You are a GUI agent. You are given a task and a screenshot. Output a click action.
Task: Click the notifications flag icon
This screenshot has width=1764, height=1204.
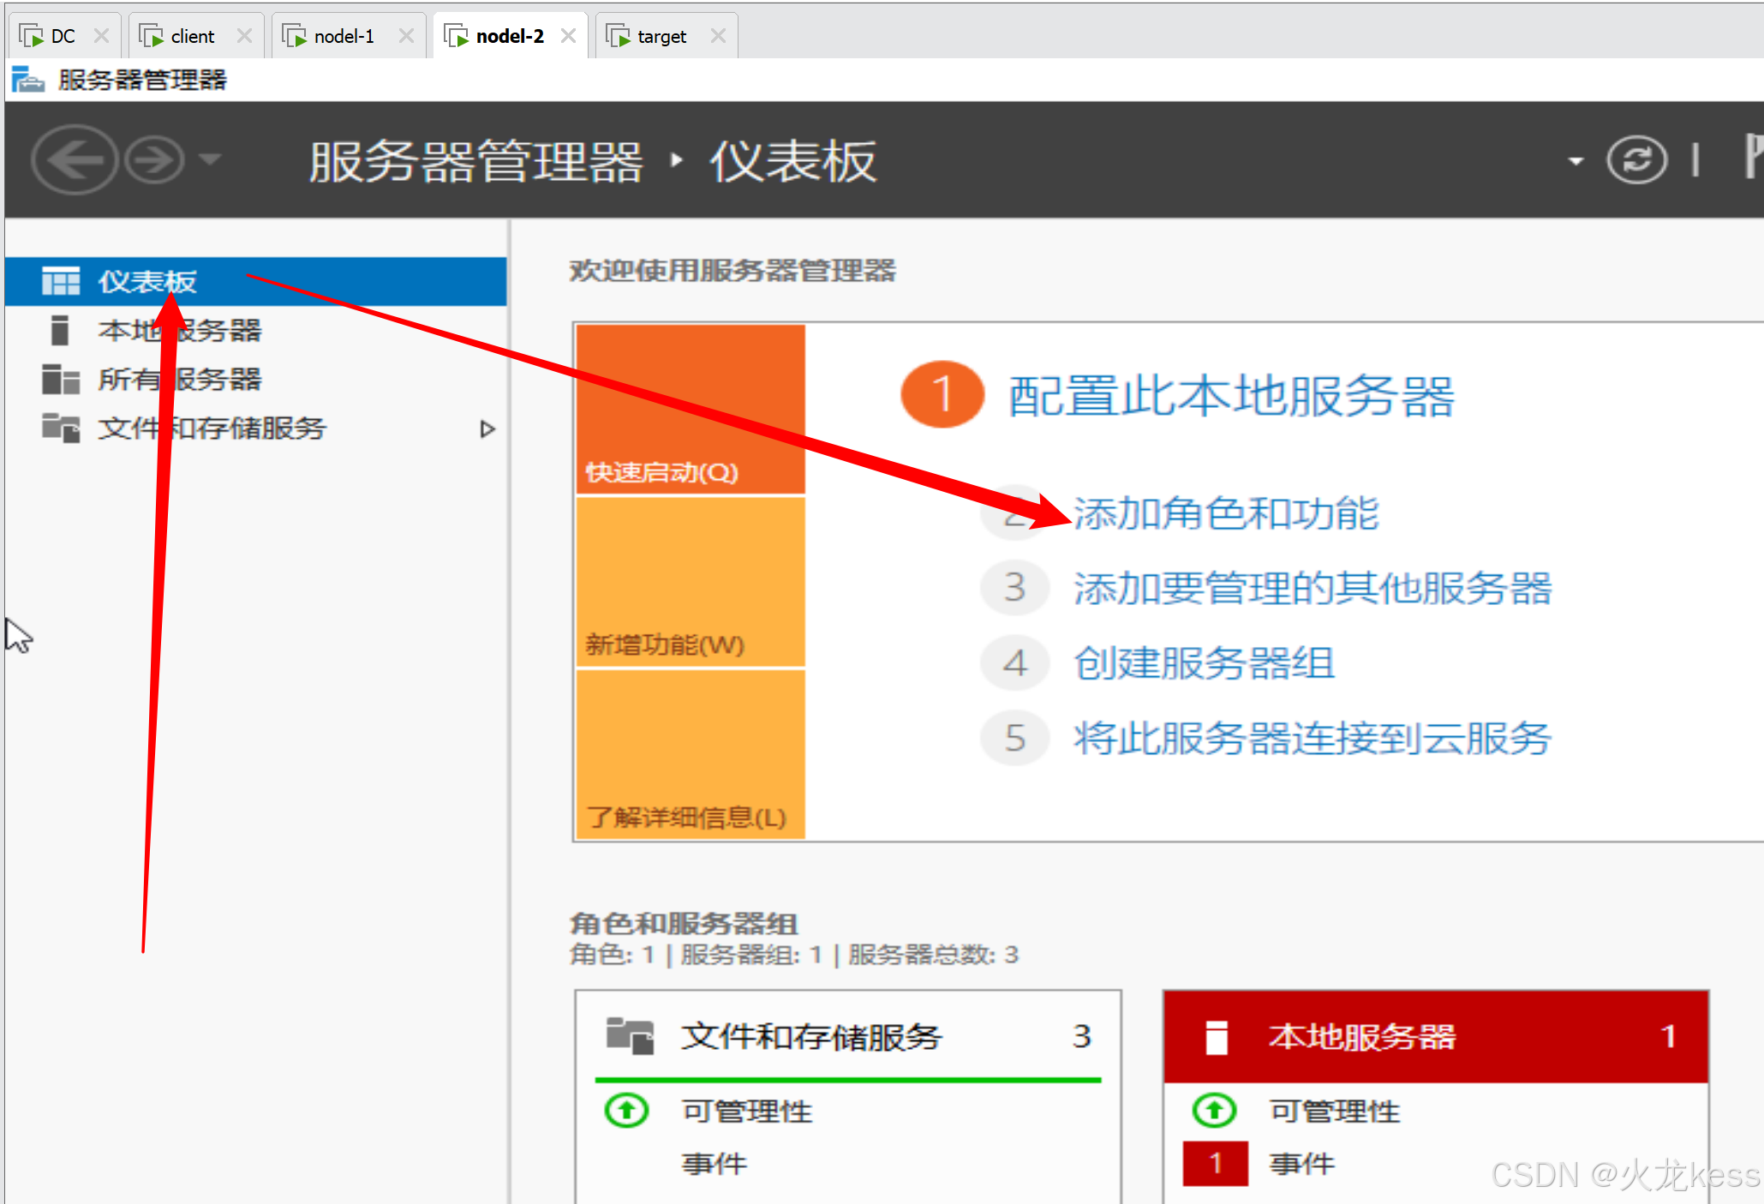coord(1753,157)
